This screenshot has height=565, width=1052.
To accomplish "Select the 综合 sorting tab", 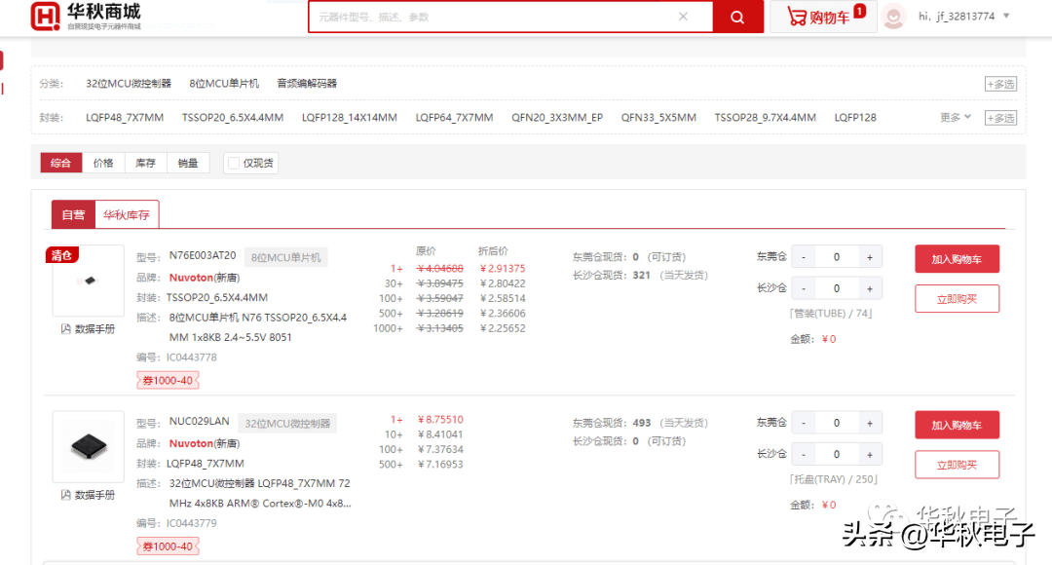I will (x=61, y=163).
